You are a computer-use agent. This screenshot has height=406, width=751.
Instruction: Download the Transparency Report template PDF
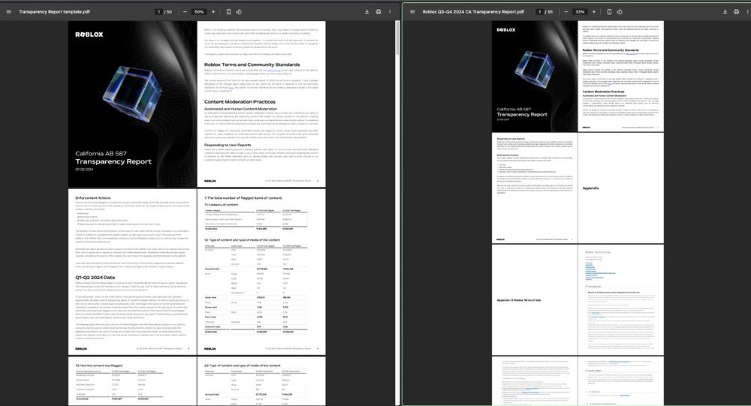click(x=367, y=11)
